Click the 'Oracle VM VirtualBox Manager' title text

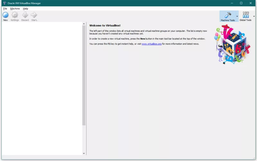point(24,3)
